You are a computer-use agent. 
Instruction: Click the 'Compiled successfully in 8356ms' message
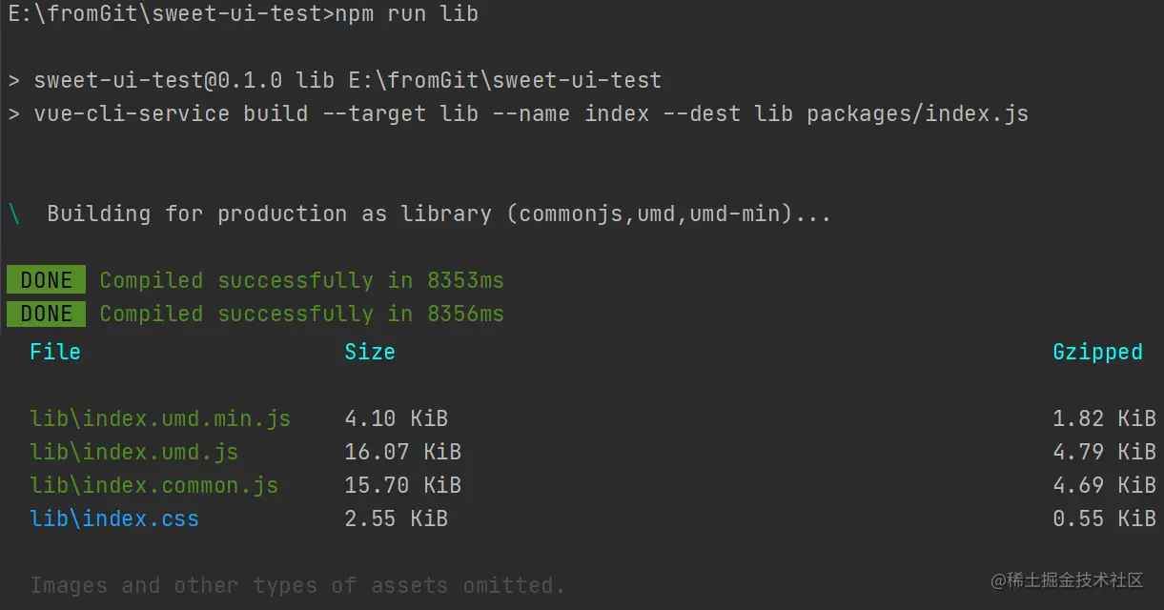(x=301, y=314)
